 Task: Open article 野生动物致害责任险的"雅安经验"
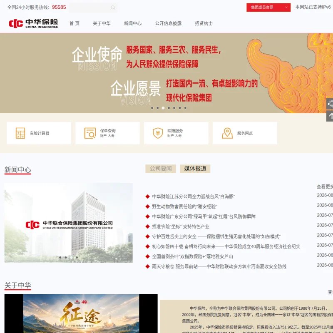point(184,206)
